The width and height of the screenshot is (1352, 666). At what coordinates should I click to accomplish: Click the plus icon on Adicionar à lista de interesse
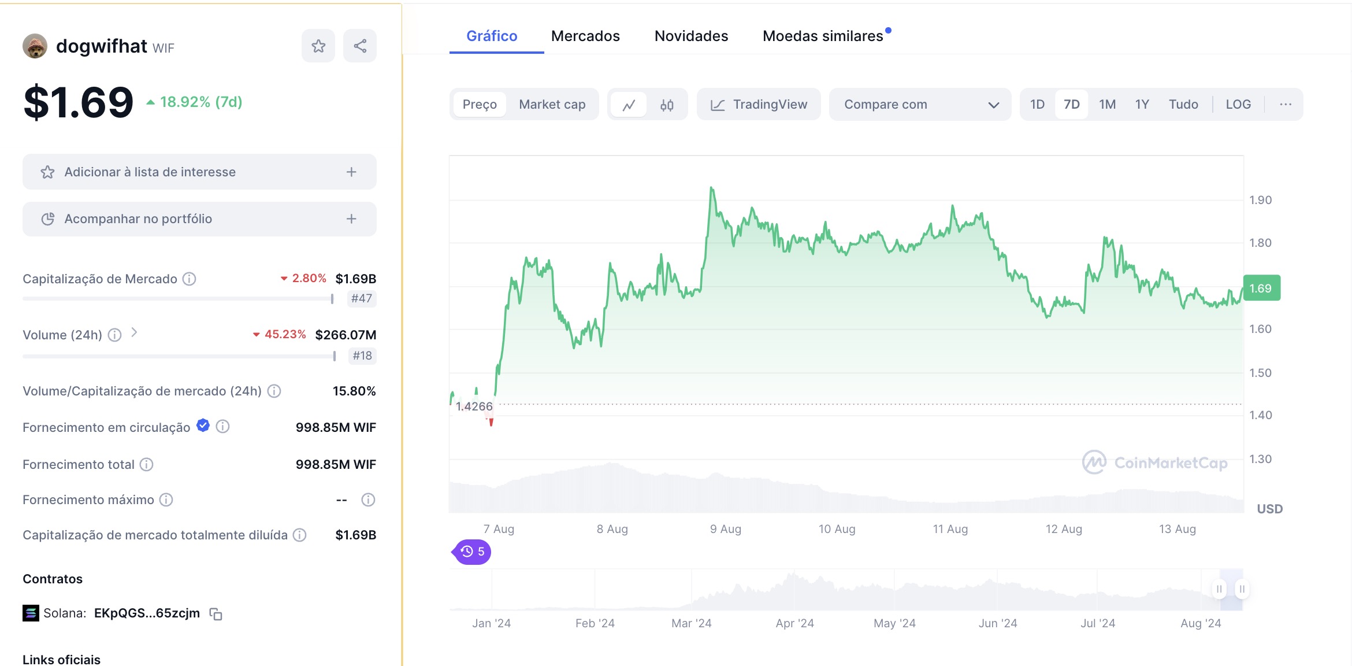pyautogui.click(x=351, y=172)
